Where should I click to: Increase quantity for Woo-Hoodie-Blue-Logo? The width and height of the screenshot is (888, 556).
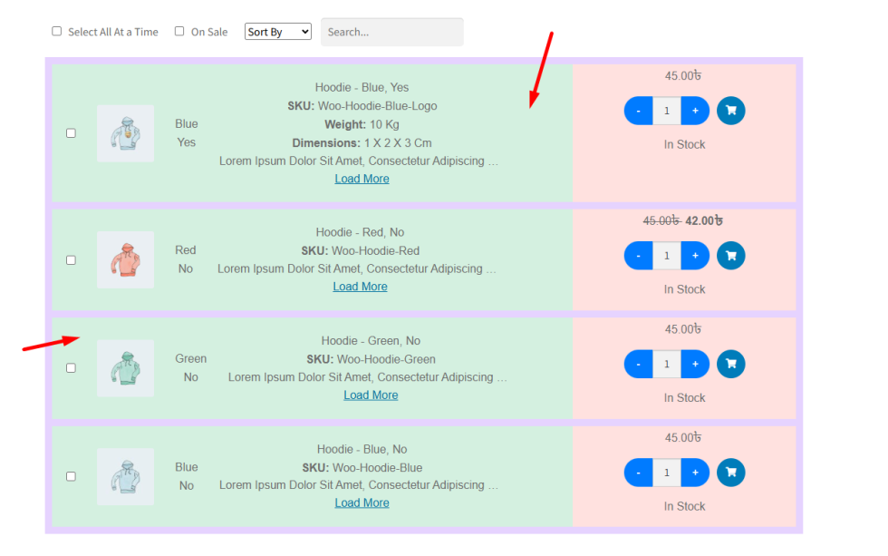click(x=695, y=111)
